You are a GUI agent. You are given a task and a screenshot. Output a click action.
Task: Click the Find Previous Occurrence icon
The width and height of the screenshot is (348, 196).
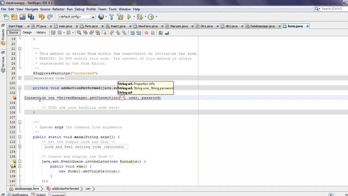tap(85, 33)
